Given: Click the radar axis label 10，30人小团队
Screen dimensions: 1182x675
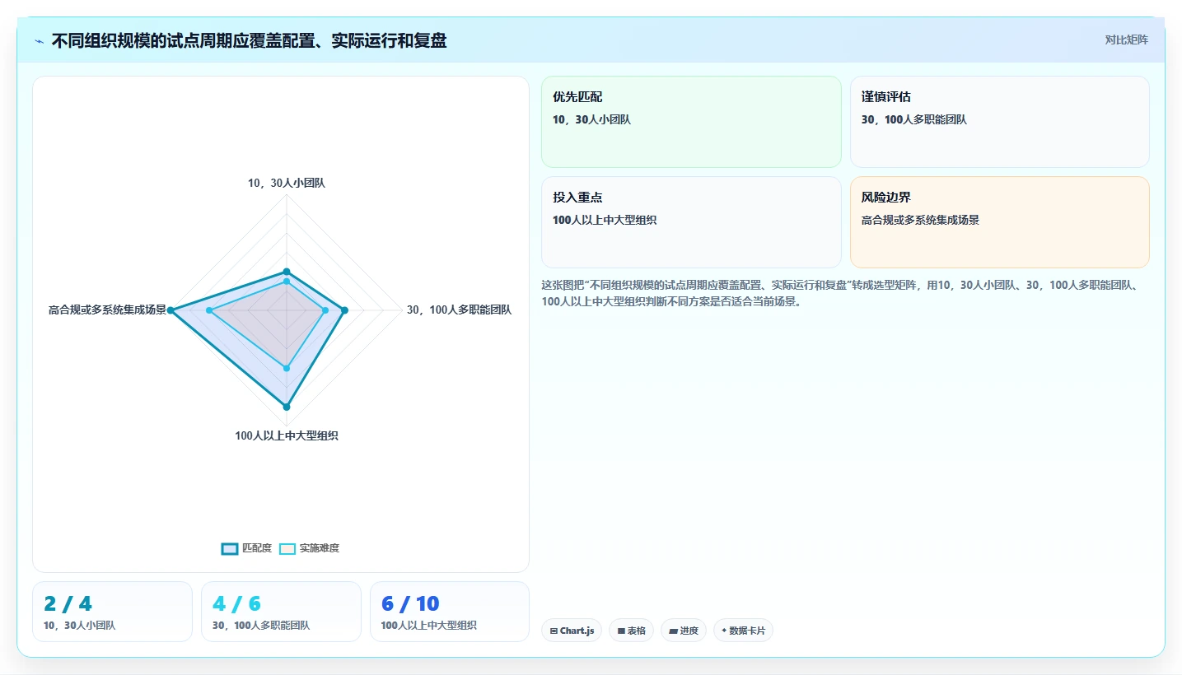Looking at the screenshot, I should [x=287, y=183].
